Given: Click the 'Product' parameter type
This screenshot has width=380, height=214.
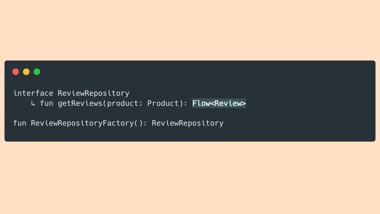Looking at the screenshot, I should click(163, 103).
